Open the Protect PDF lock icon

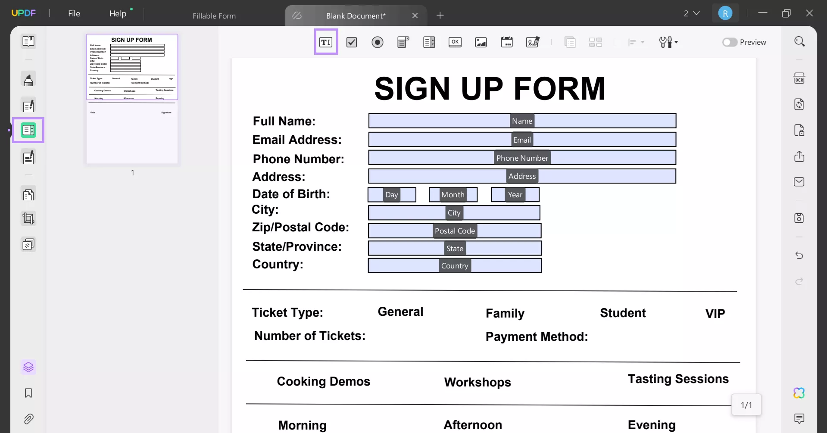coord(799,130)
